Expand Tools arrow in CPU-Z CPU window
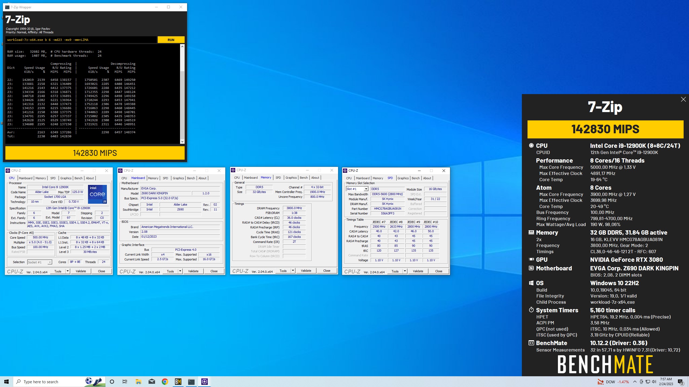The width and height of the screenshot is (689, 387). (68, 271)
